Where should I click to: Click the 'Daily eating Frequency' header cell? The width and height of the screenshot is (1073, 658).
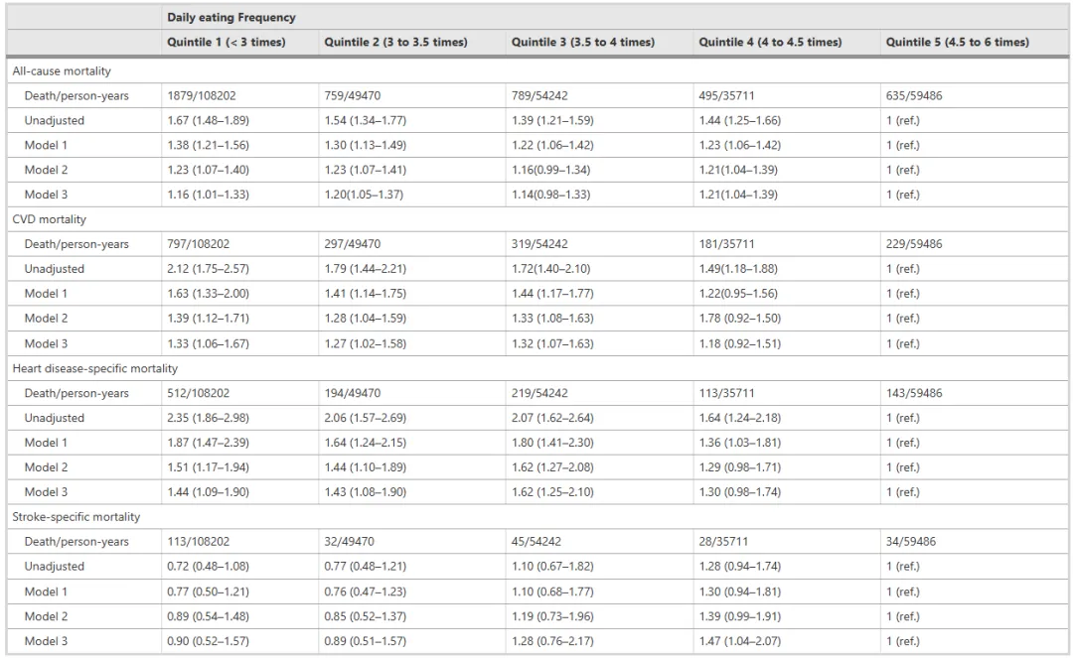coord(615,17)
